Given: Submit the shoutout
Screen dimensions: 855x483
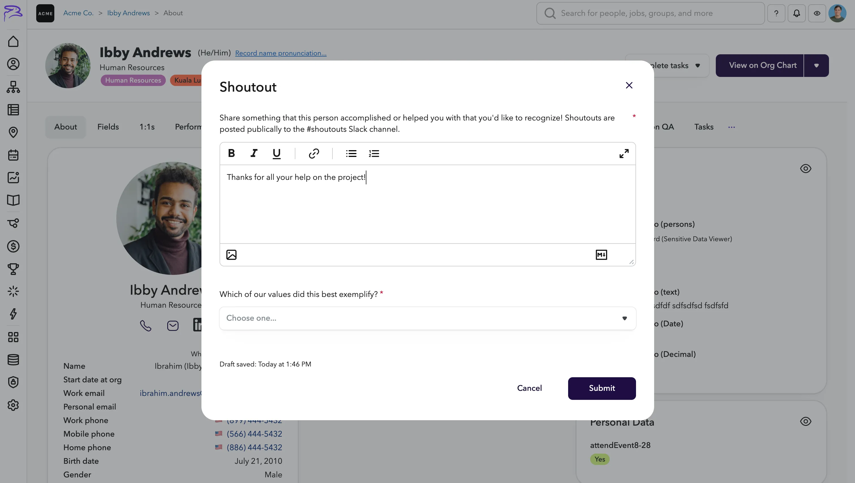Looking at the screenshot, I should (602, 388).
